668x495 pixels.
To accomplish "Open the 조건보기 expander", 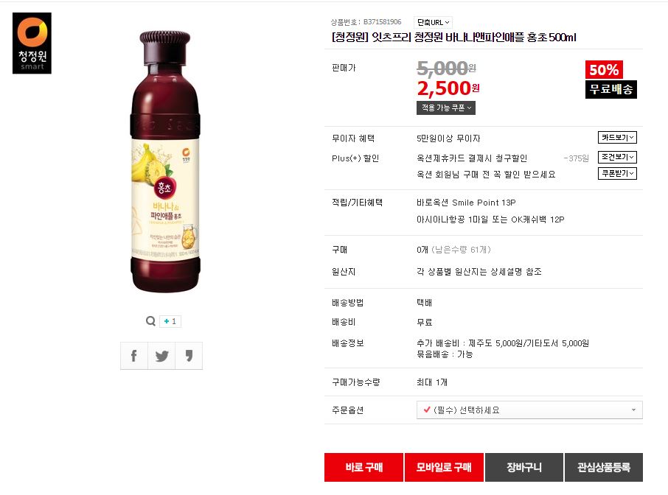I will point(617,157).
